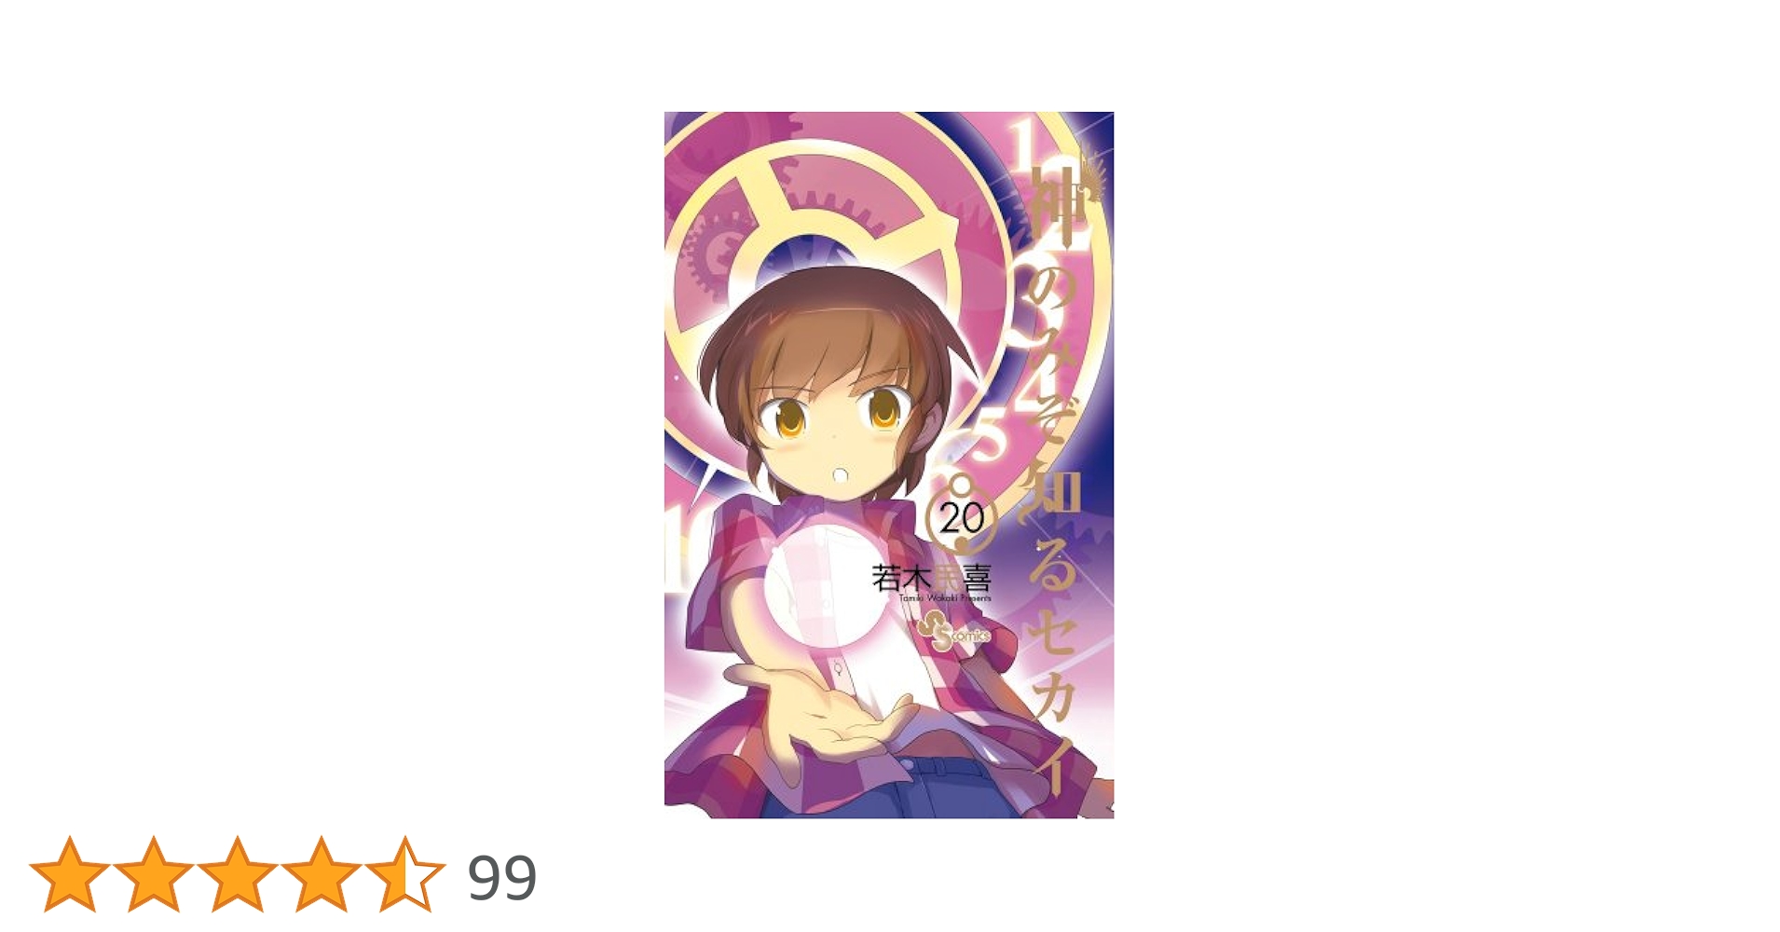
Task: Click the golden numeral 5 on cover
Action: [x=990, y=438]
